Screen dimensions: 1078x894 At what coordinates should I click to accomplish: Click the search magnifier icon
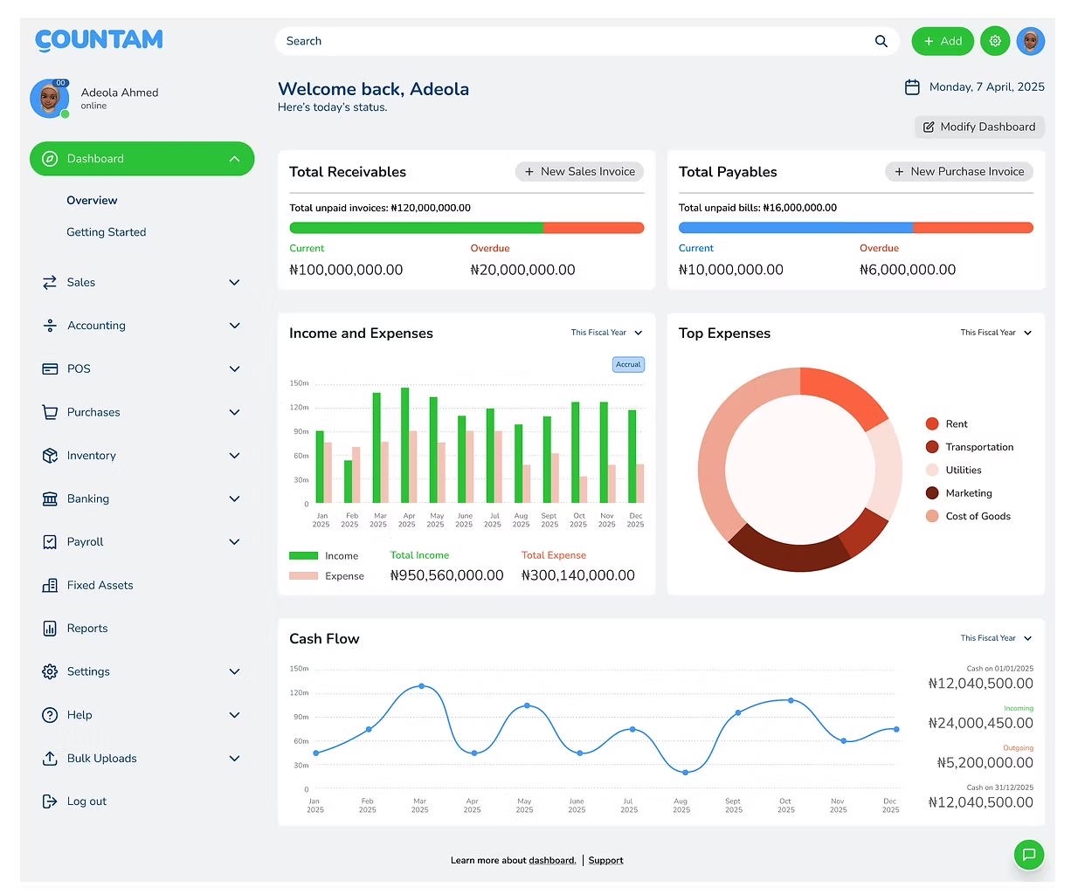(x=881, y=41)
